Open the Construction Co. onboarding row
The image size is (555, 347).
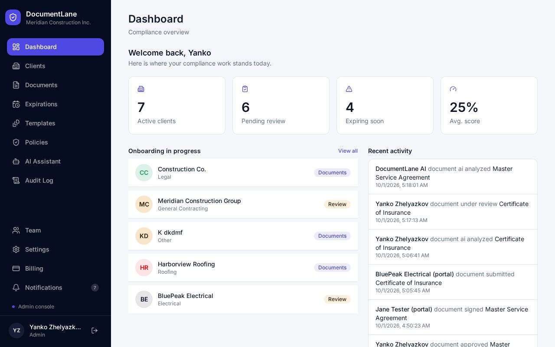pos(243,173)
